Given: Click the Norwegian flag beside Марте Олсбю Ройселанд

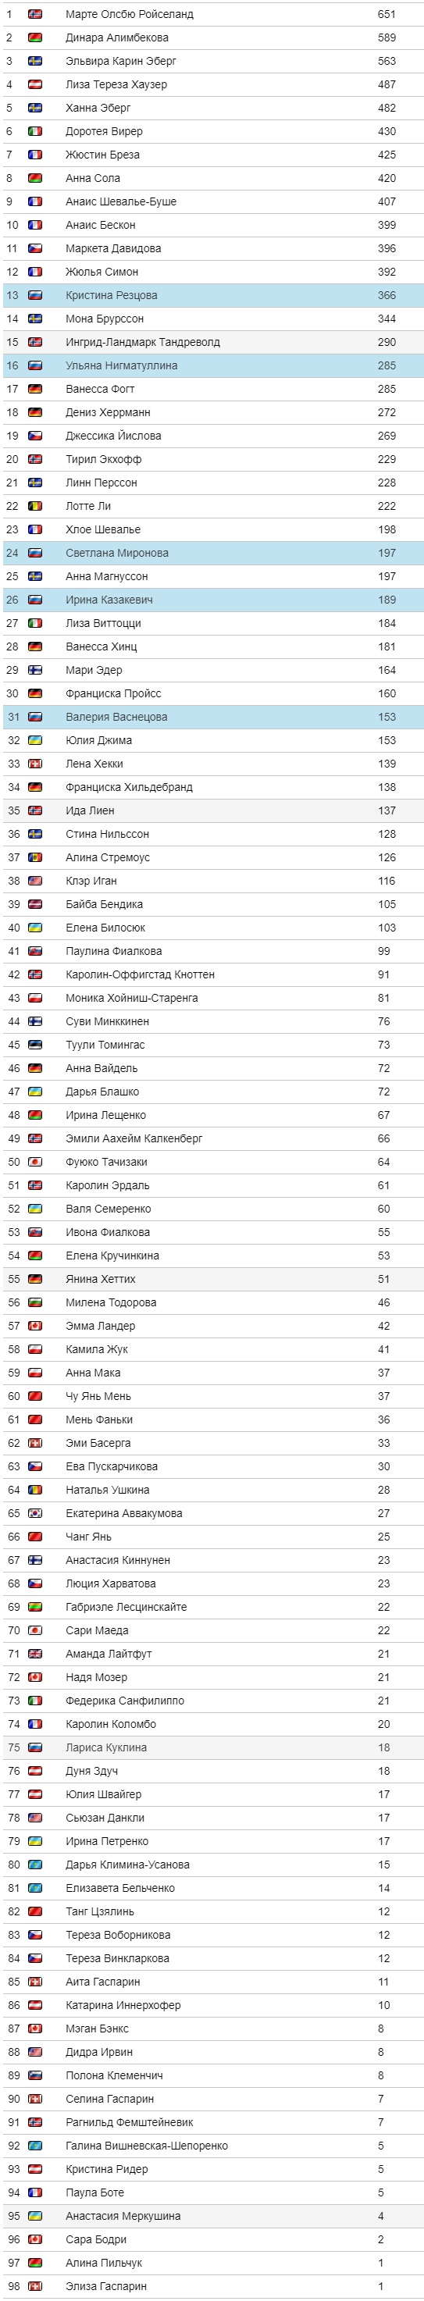Looking at the screenshot, I should [x=35, y=14].
